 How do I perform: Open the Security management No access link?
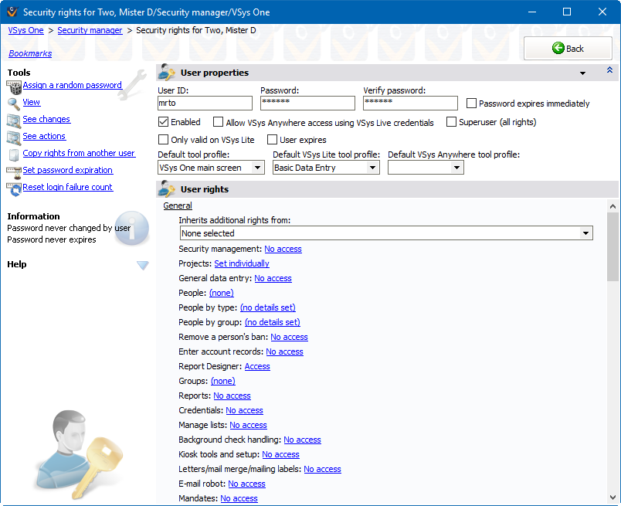coord(283,249)
